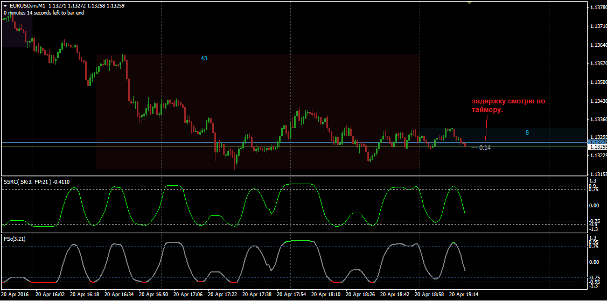Select the cyan '8' session label
This screenshot has height=301, width=607.
point(527,132)
